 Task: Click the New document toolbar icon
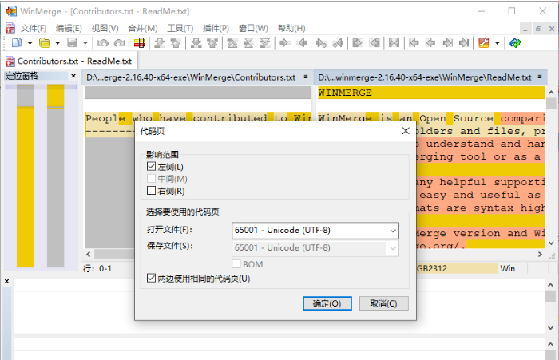(17, 43)
